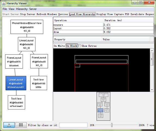
Task: Select the FrameLayout @43e9ea58 node
Action: pyautogui.click(x=39, y=61)
